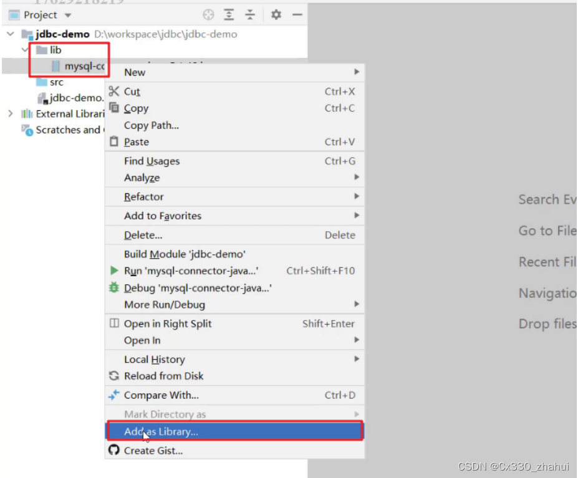Open the Project panel settings gear

coord(276,15)
